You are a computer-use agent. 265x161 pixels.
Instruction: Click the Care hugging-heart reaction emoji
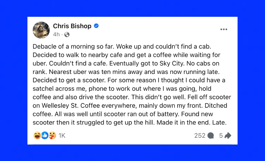[52, 136]
